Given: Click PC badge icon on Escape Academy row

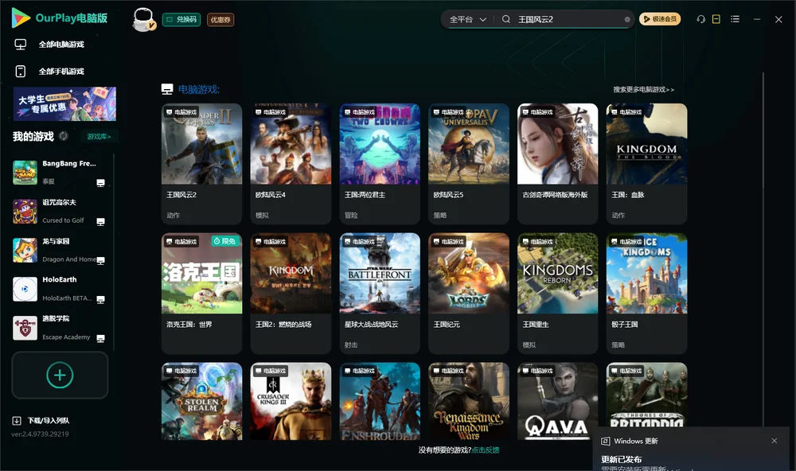Looking at the screenshot, I should pyautogui.click(x=100, y=339).
